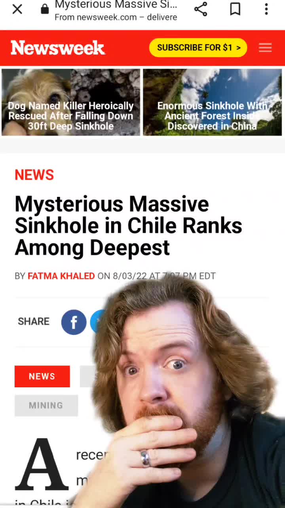
Task: Select the red NEWS topic tag
Action: [x=42, y=376]
